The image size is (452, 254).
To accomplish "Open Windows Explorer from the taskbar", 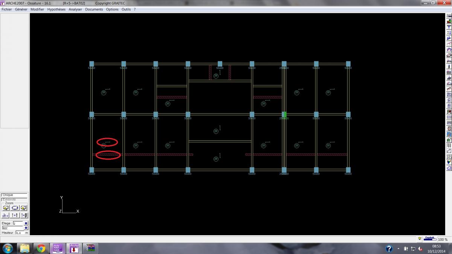I will [25, 248].
